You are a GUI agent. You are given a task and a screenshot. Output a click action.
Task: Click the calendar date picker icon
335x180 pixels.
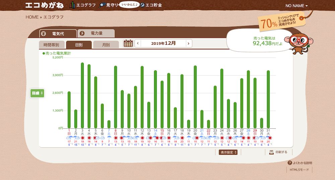coord(128,43)
